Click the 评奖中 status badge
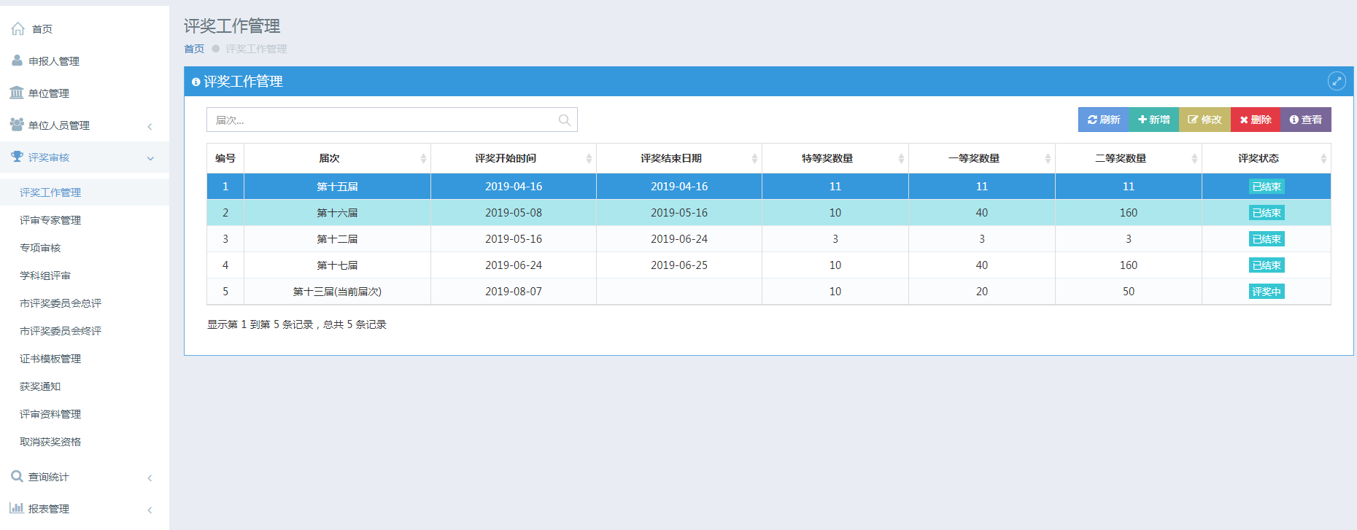This screenshot has height=530, width=1357. click(1267, 292)
